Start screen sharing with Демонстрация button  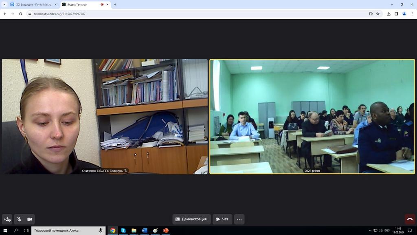coord(191,219)
